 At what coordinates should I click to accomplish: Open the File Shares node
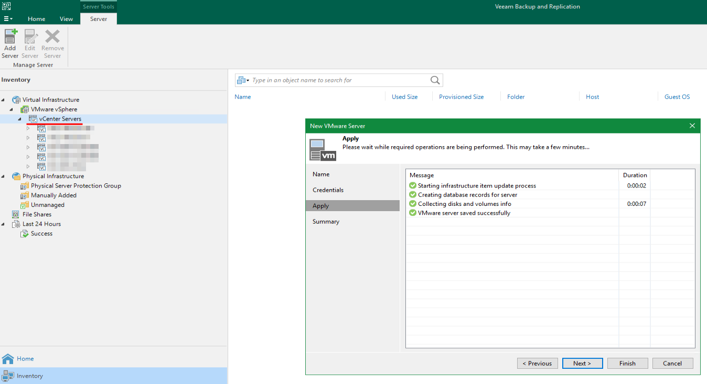click(x=37, y=214)
